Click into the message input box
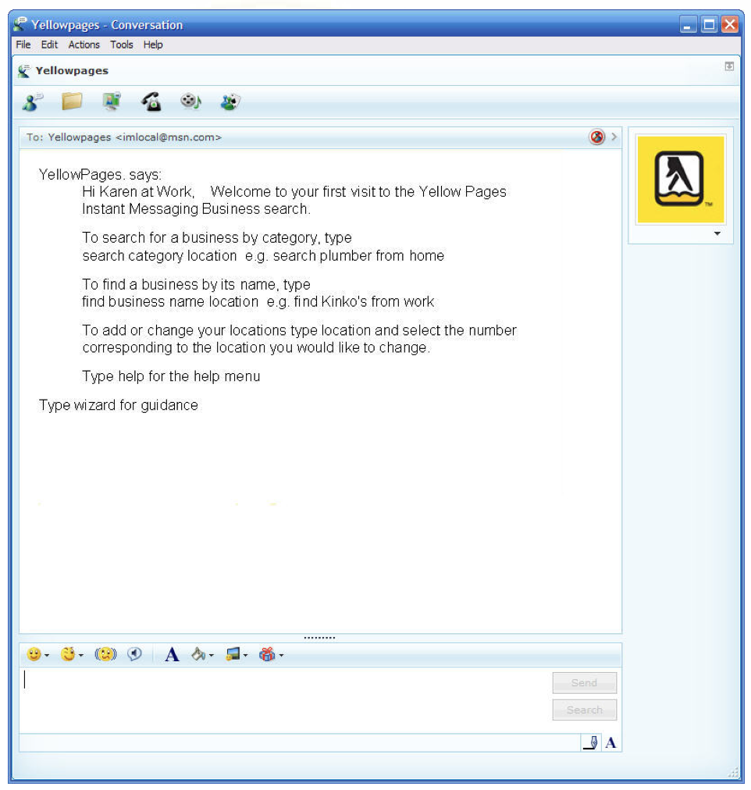 (x=285, y=699)
